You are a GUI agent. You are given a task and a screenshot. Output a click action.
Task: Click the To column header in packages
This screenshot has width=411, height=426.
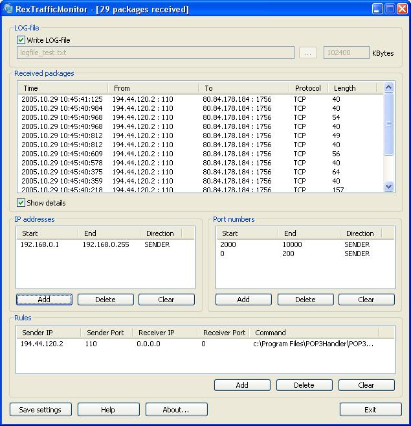(x=243, y=88)
